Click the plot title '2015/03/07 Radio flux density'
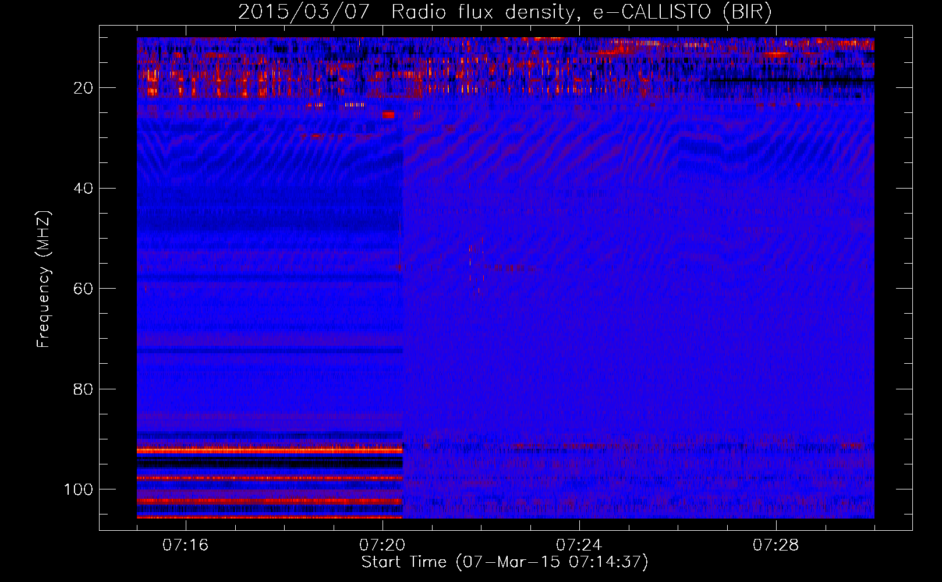The height and width of the screenshot is (582, 942). click(x=505, y=12)
